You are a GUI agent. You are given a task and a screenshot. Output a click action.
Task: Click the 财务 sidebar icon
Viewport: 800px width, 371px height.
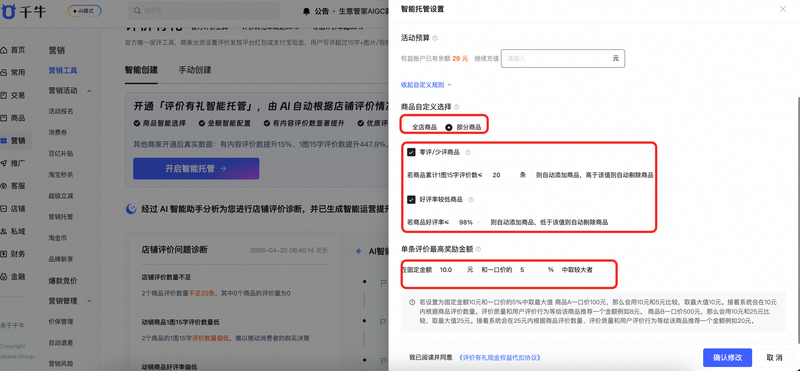coord(4,254)
